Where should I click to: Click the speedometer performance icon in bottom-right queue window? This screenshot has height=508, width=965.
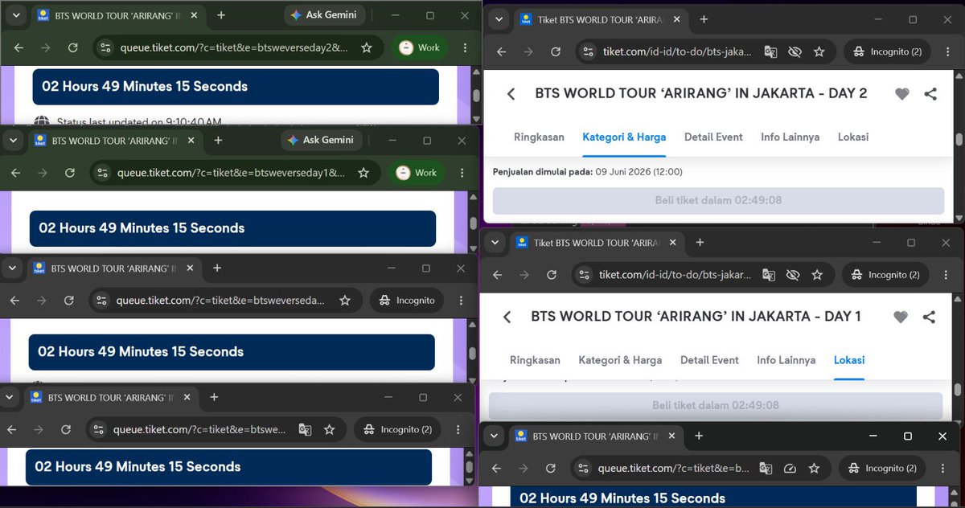(x=790, y=468)
